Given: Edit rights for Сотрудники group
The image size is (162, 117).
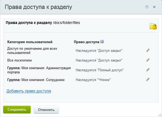Looking at the screenshot, I should [148, 79].
